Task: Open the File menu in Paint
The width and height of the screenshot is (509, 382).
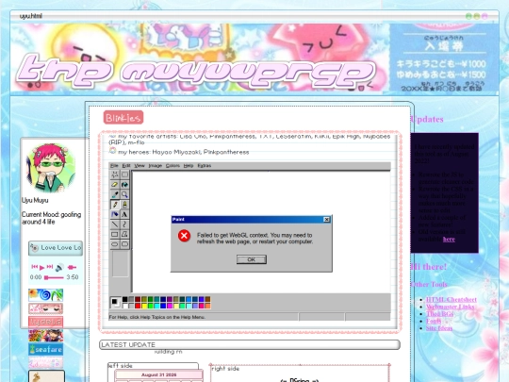Action: pyautogui.click(x=114, y=166)
